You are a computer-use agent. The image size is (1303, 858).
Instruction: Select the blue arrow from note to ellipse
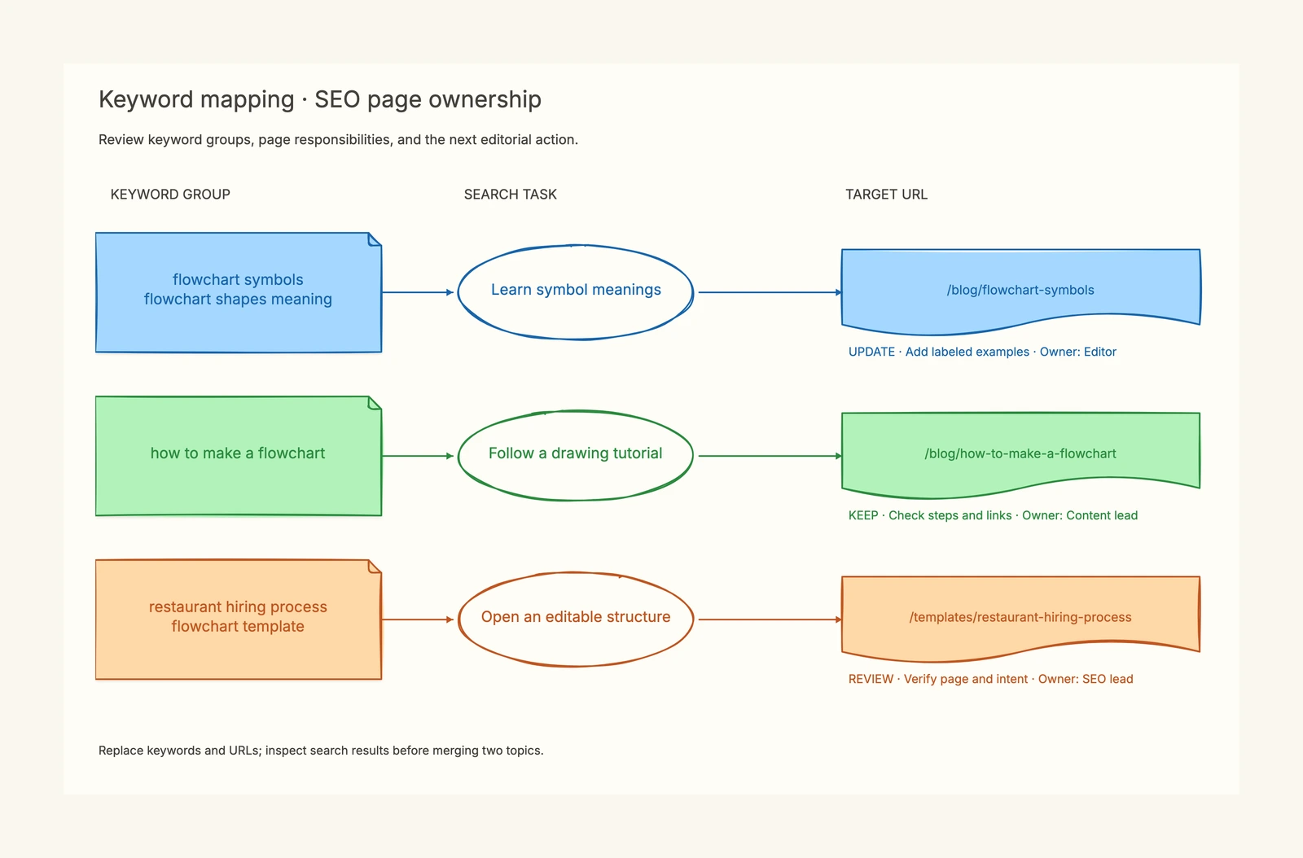pos(418,292)
